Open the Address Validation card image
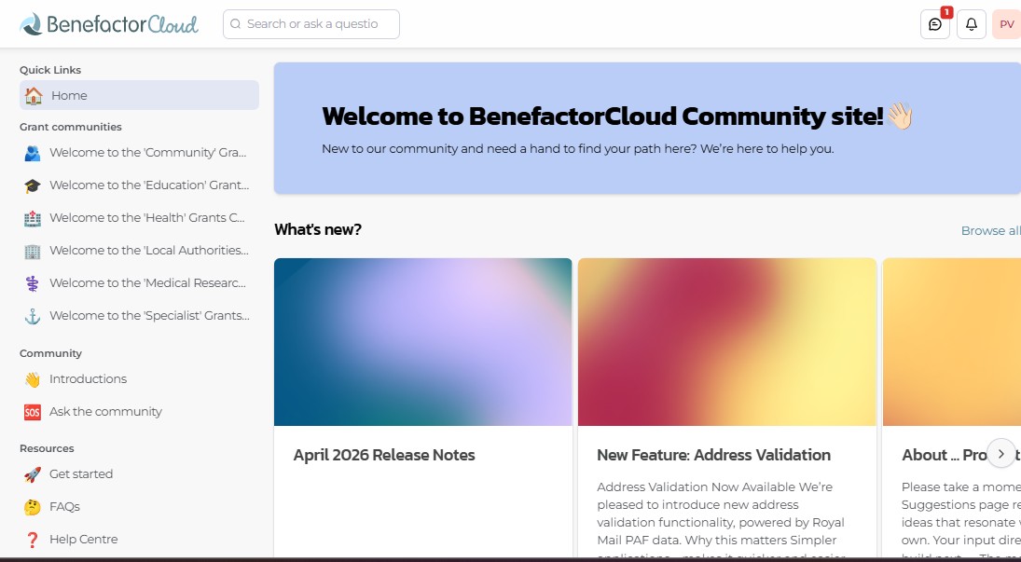Screen dimensions: 1021x562 tap(727, 342)
